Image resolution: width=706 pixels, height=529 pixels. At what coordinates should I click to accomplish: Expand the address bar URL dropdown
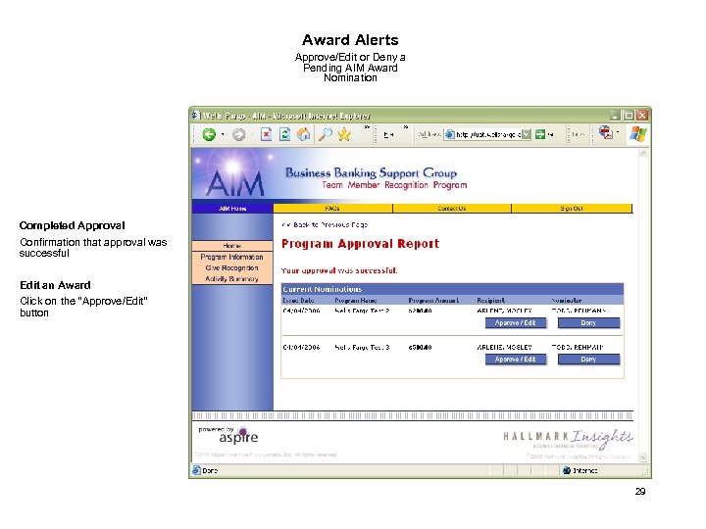pos(526,134)
